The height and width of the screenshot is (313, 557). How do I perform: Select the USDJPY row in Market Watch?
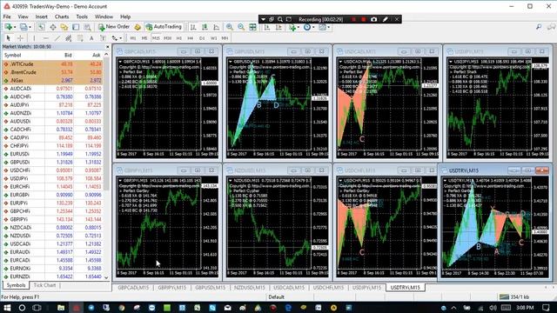52,178
